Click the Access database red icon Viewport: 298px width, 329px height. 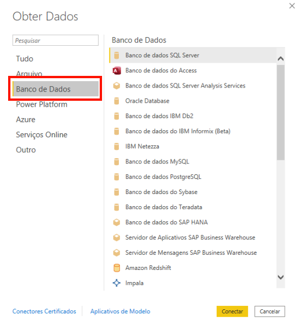(x=117, y=71)
